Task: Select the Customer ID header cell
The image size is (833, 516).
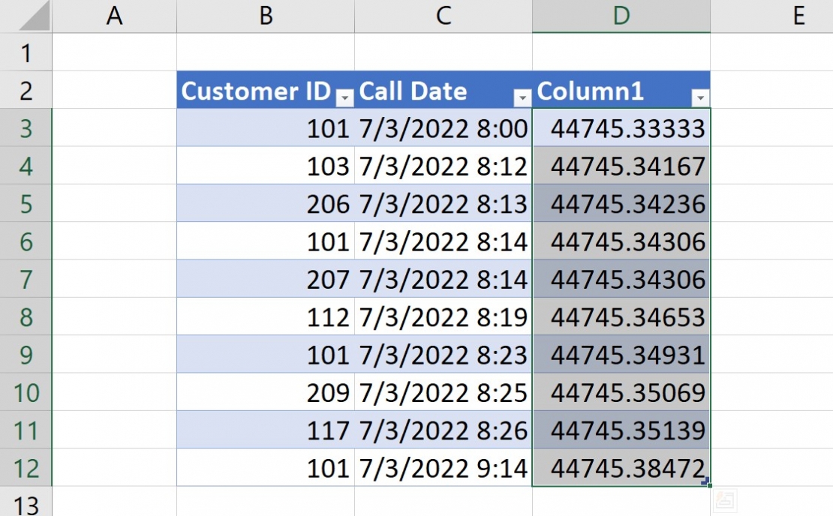Action: (x=255, y=91)
